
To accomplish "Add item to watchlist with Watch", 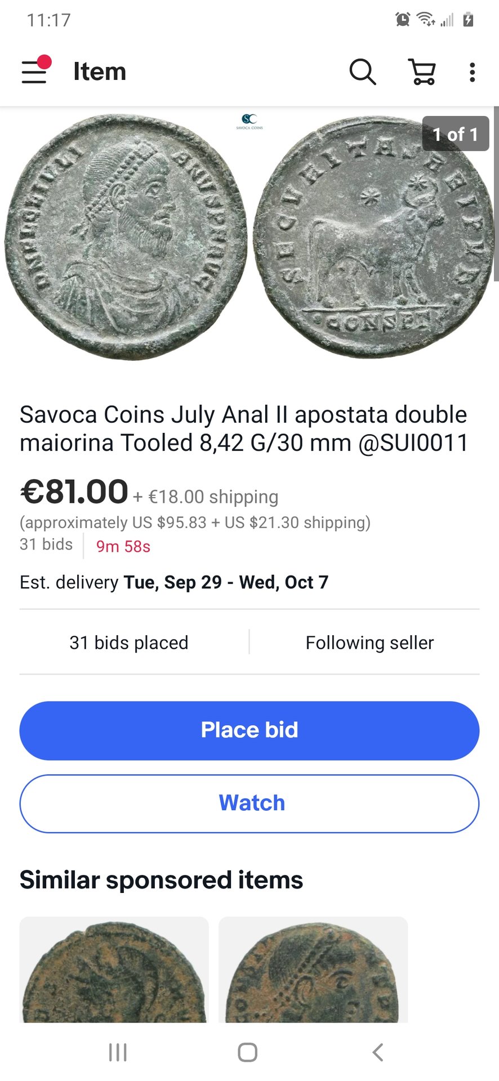I will point(249,803).
